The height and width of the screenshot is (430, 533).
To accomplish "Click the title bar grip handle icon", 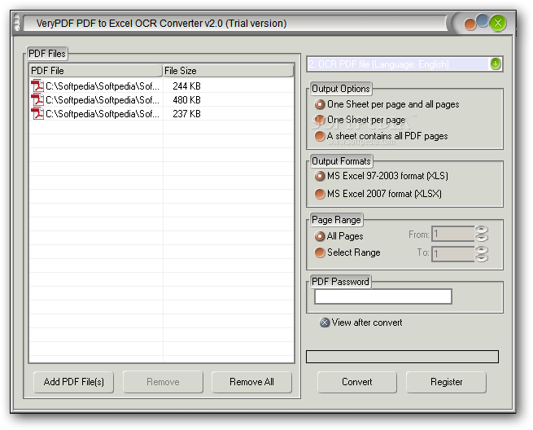I will (x=17, y=24).
